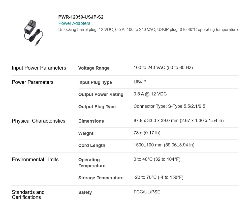Click the Power Parameters section heading

coord(33,82)
